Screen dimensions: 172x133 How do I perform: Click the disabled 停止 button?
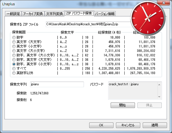pos(149,105)
